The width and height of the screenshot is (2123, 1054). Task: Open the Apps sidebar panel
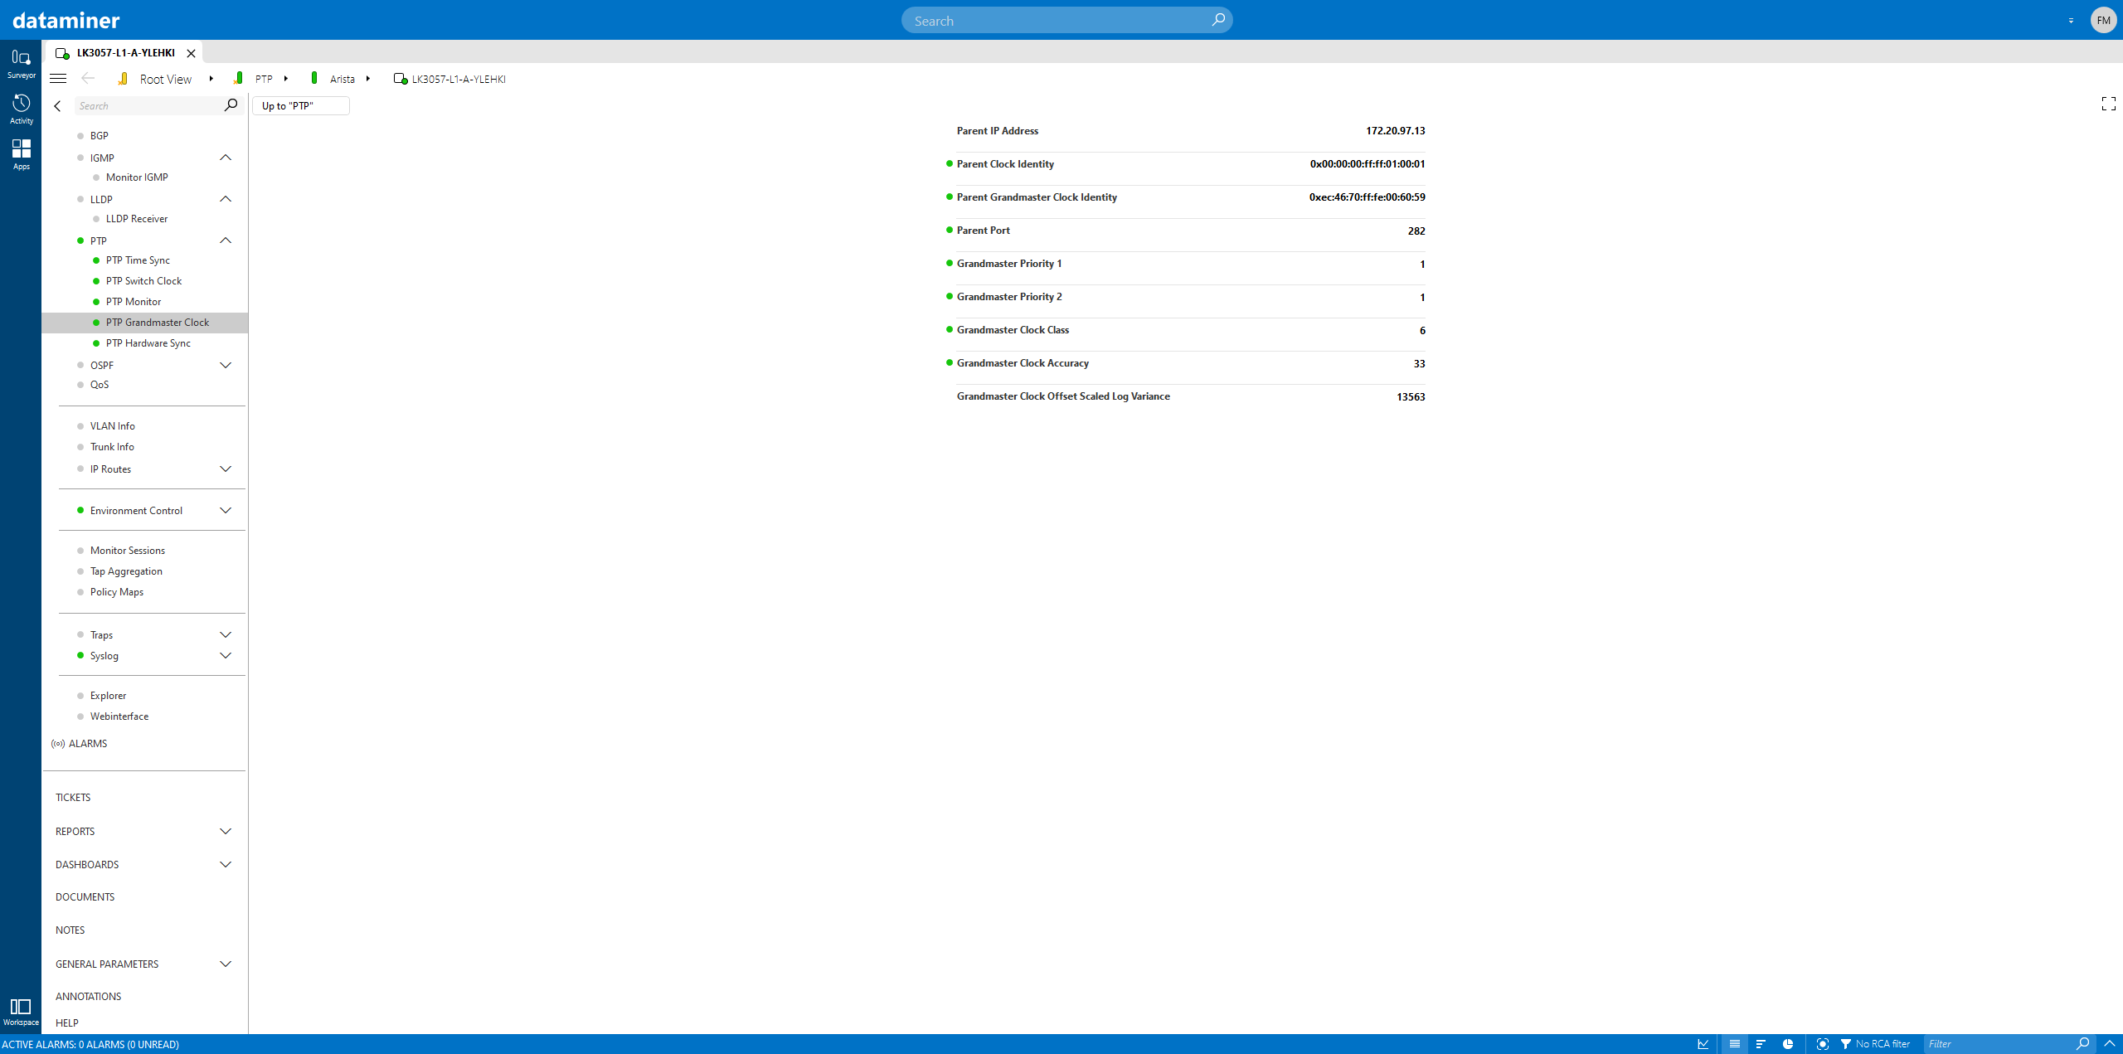(21, 154)
